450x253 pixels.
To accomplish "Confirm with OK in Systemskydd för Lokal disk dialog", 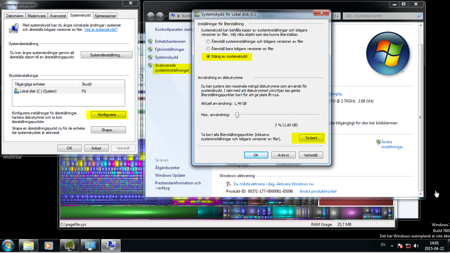I will (x=256, y=155).
